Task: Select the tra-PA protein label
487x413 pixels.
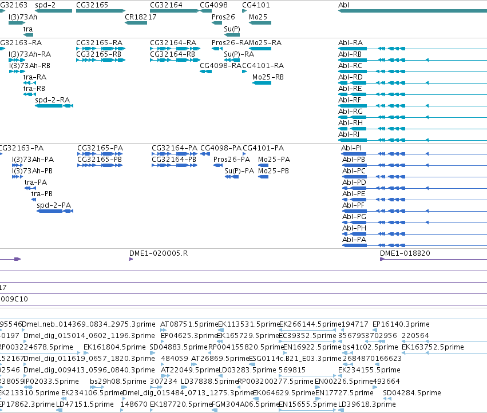Action: [x=35, y=182]
